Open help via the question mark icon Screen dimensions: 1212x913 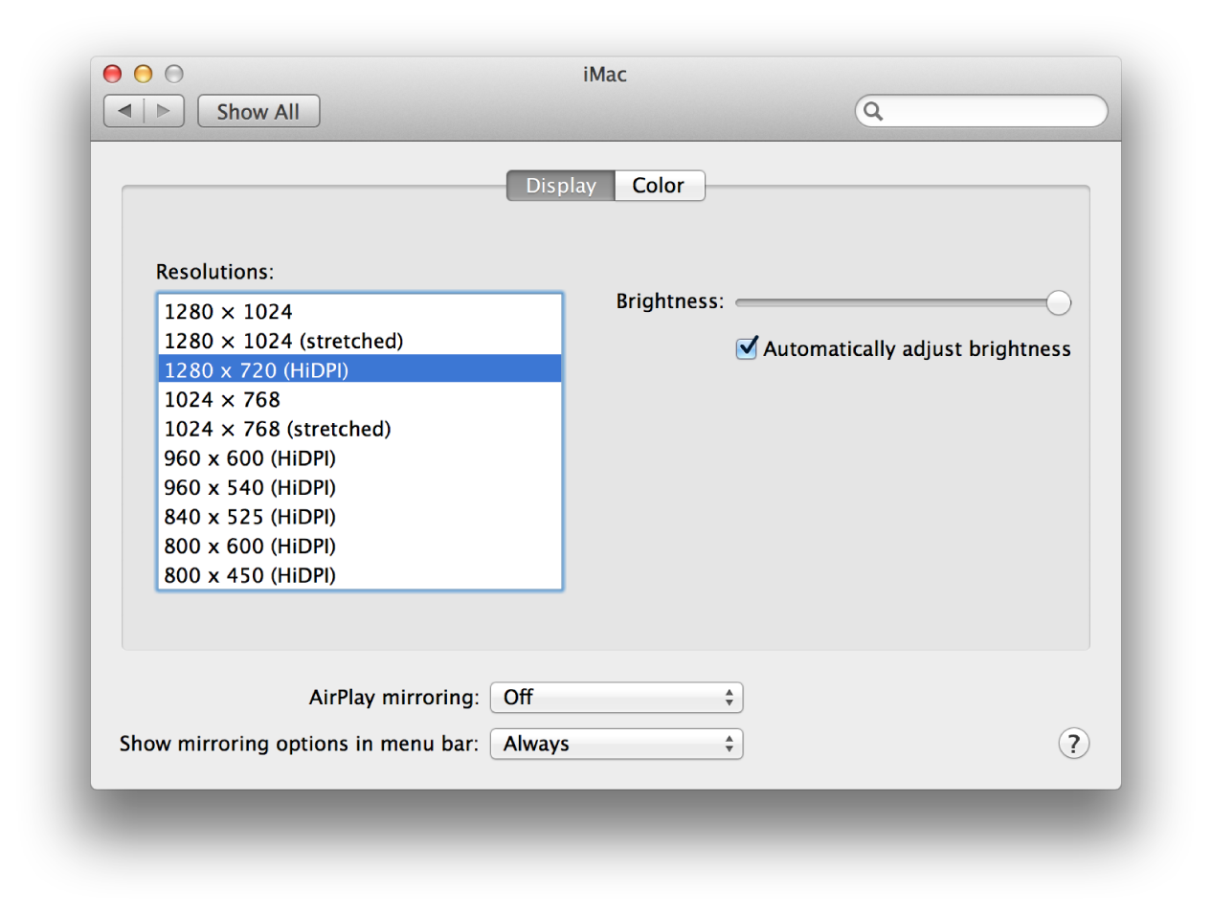click(x=1074, y=744)
